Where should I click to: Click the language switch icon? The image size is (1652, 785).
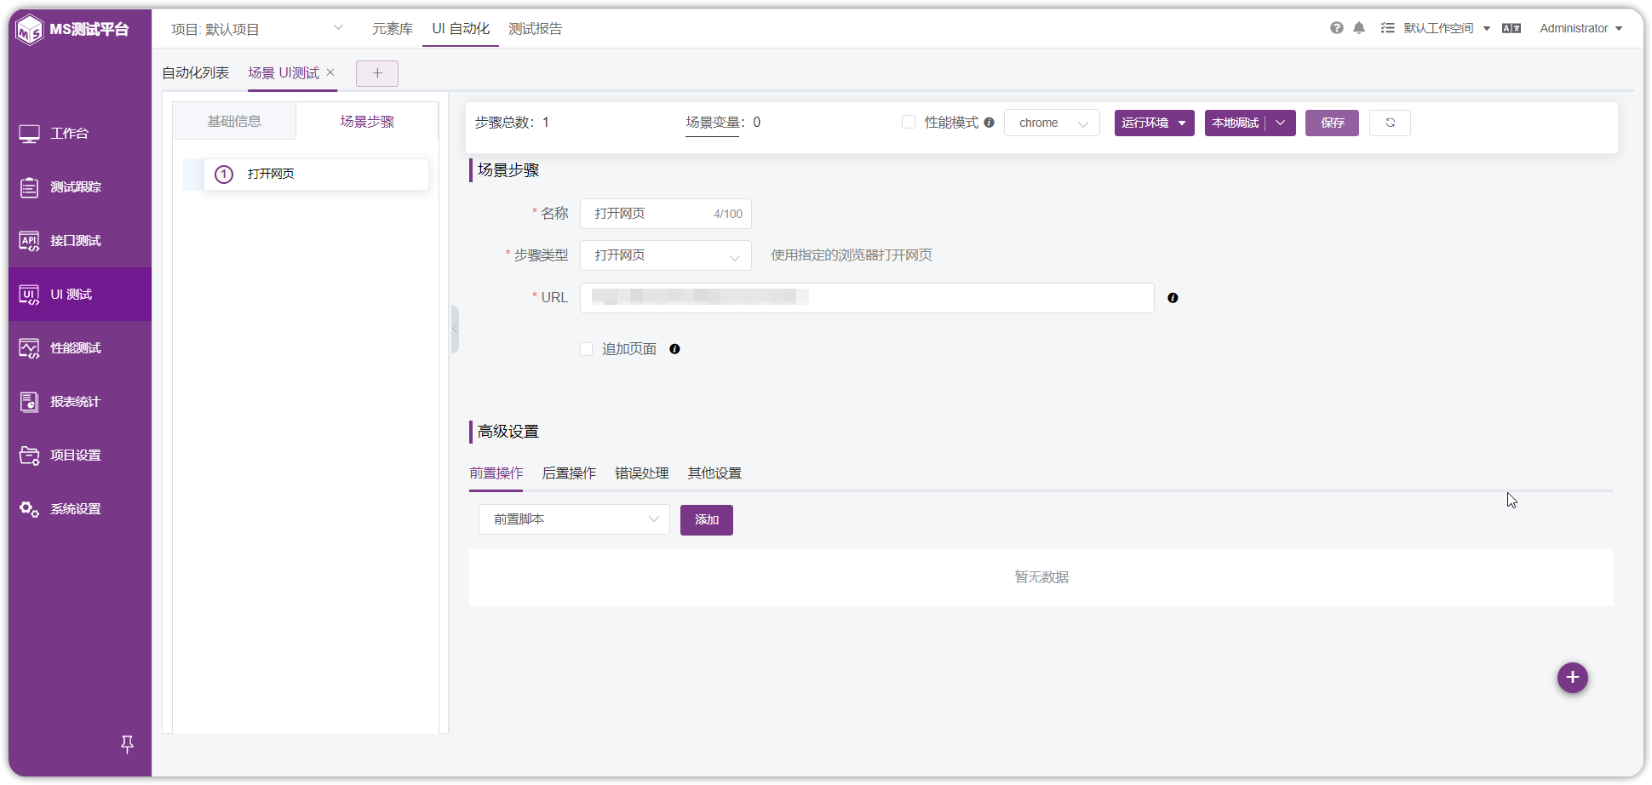(x=1511, y=28)
